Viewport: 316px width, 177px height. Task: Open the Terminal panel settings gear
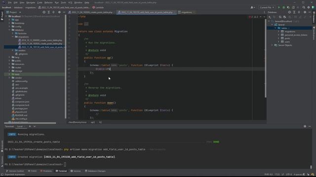coord(305,126)
